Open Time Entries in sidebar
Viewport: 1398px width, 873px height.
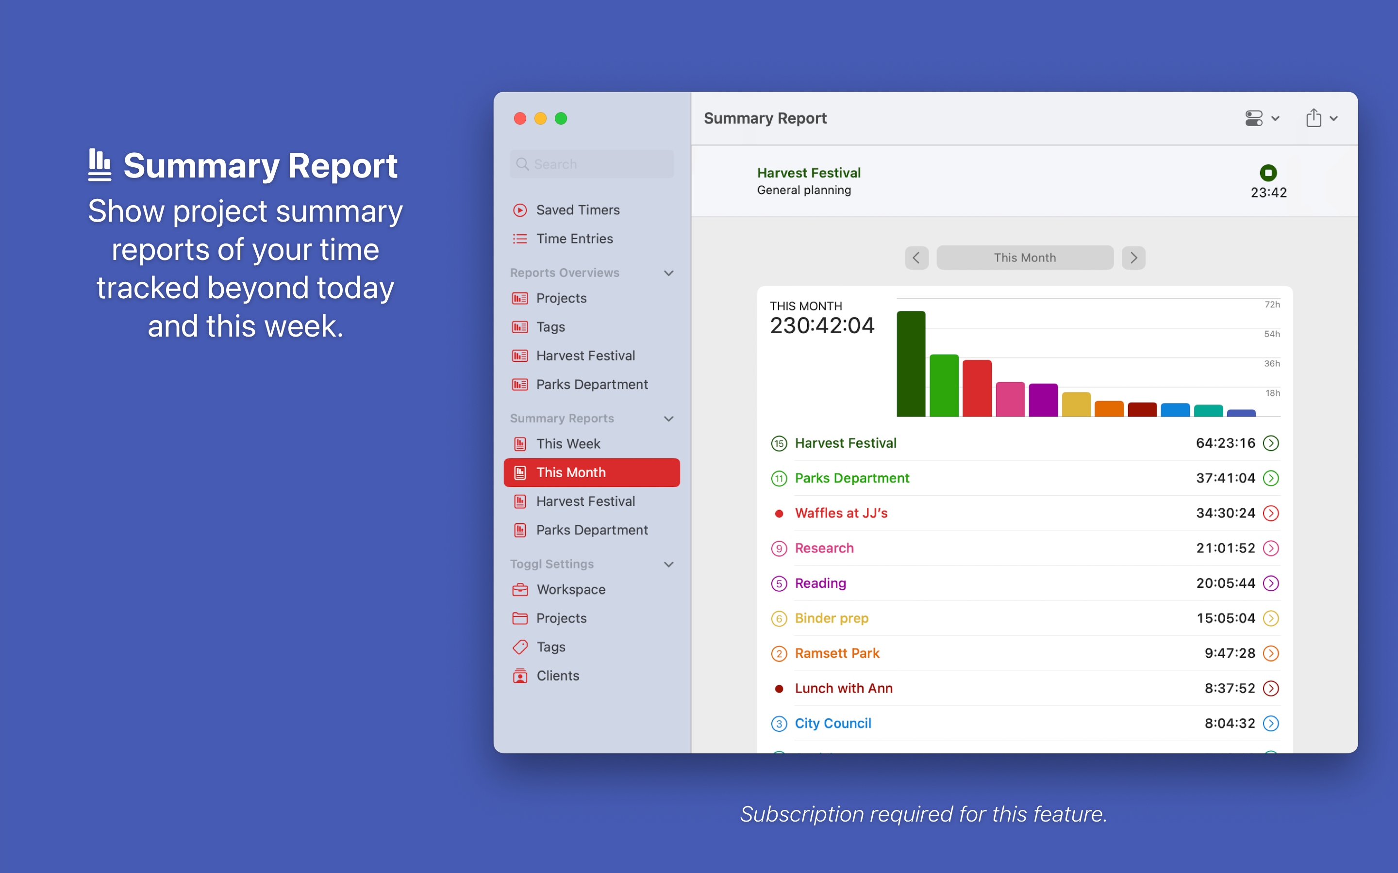(592, 239)
